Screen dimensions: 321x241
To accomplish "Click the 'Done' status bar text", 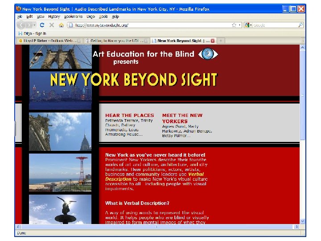I will click(21, 233).
